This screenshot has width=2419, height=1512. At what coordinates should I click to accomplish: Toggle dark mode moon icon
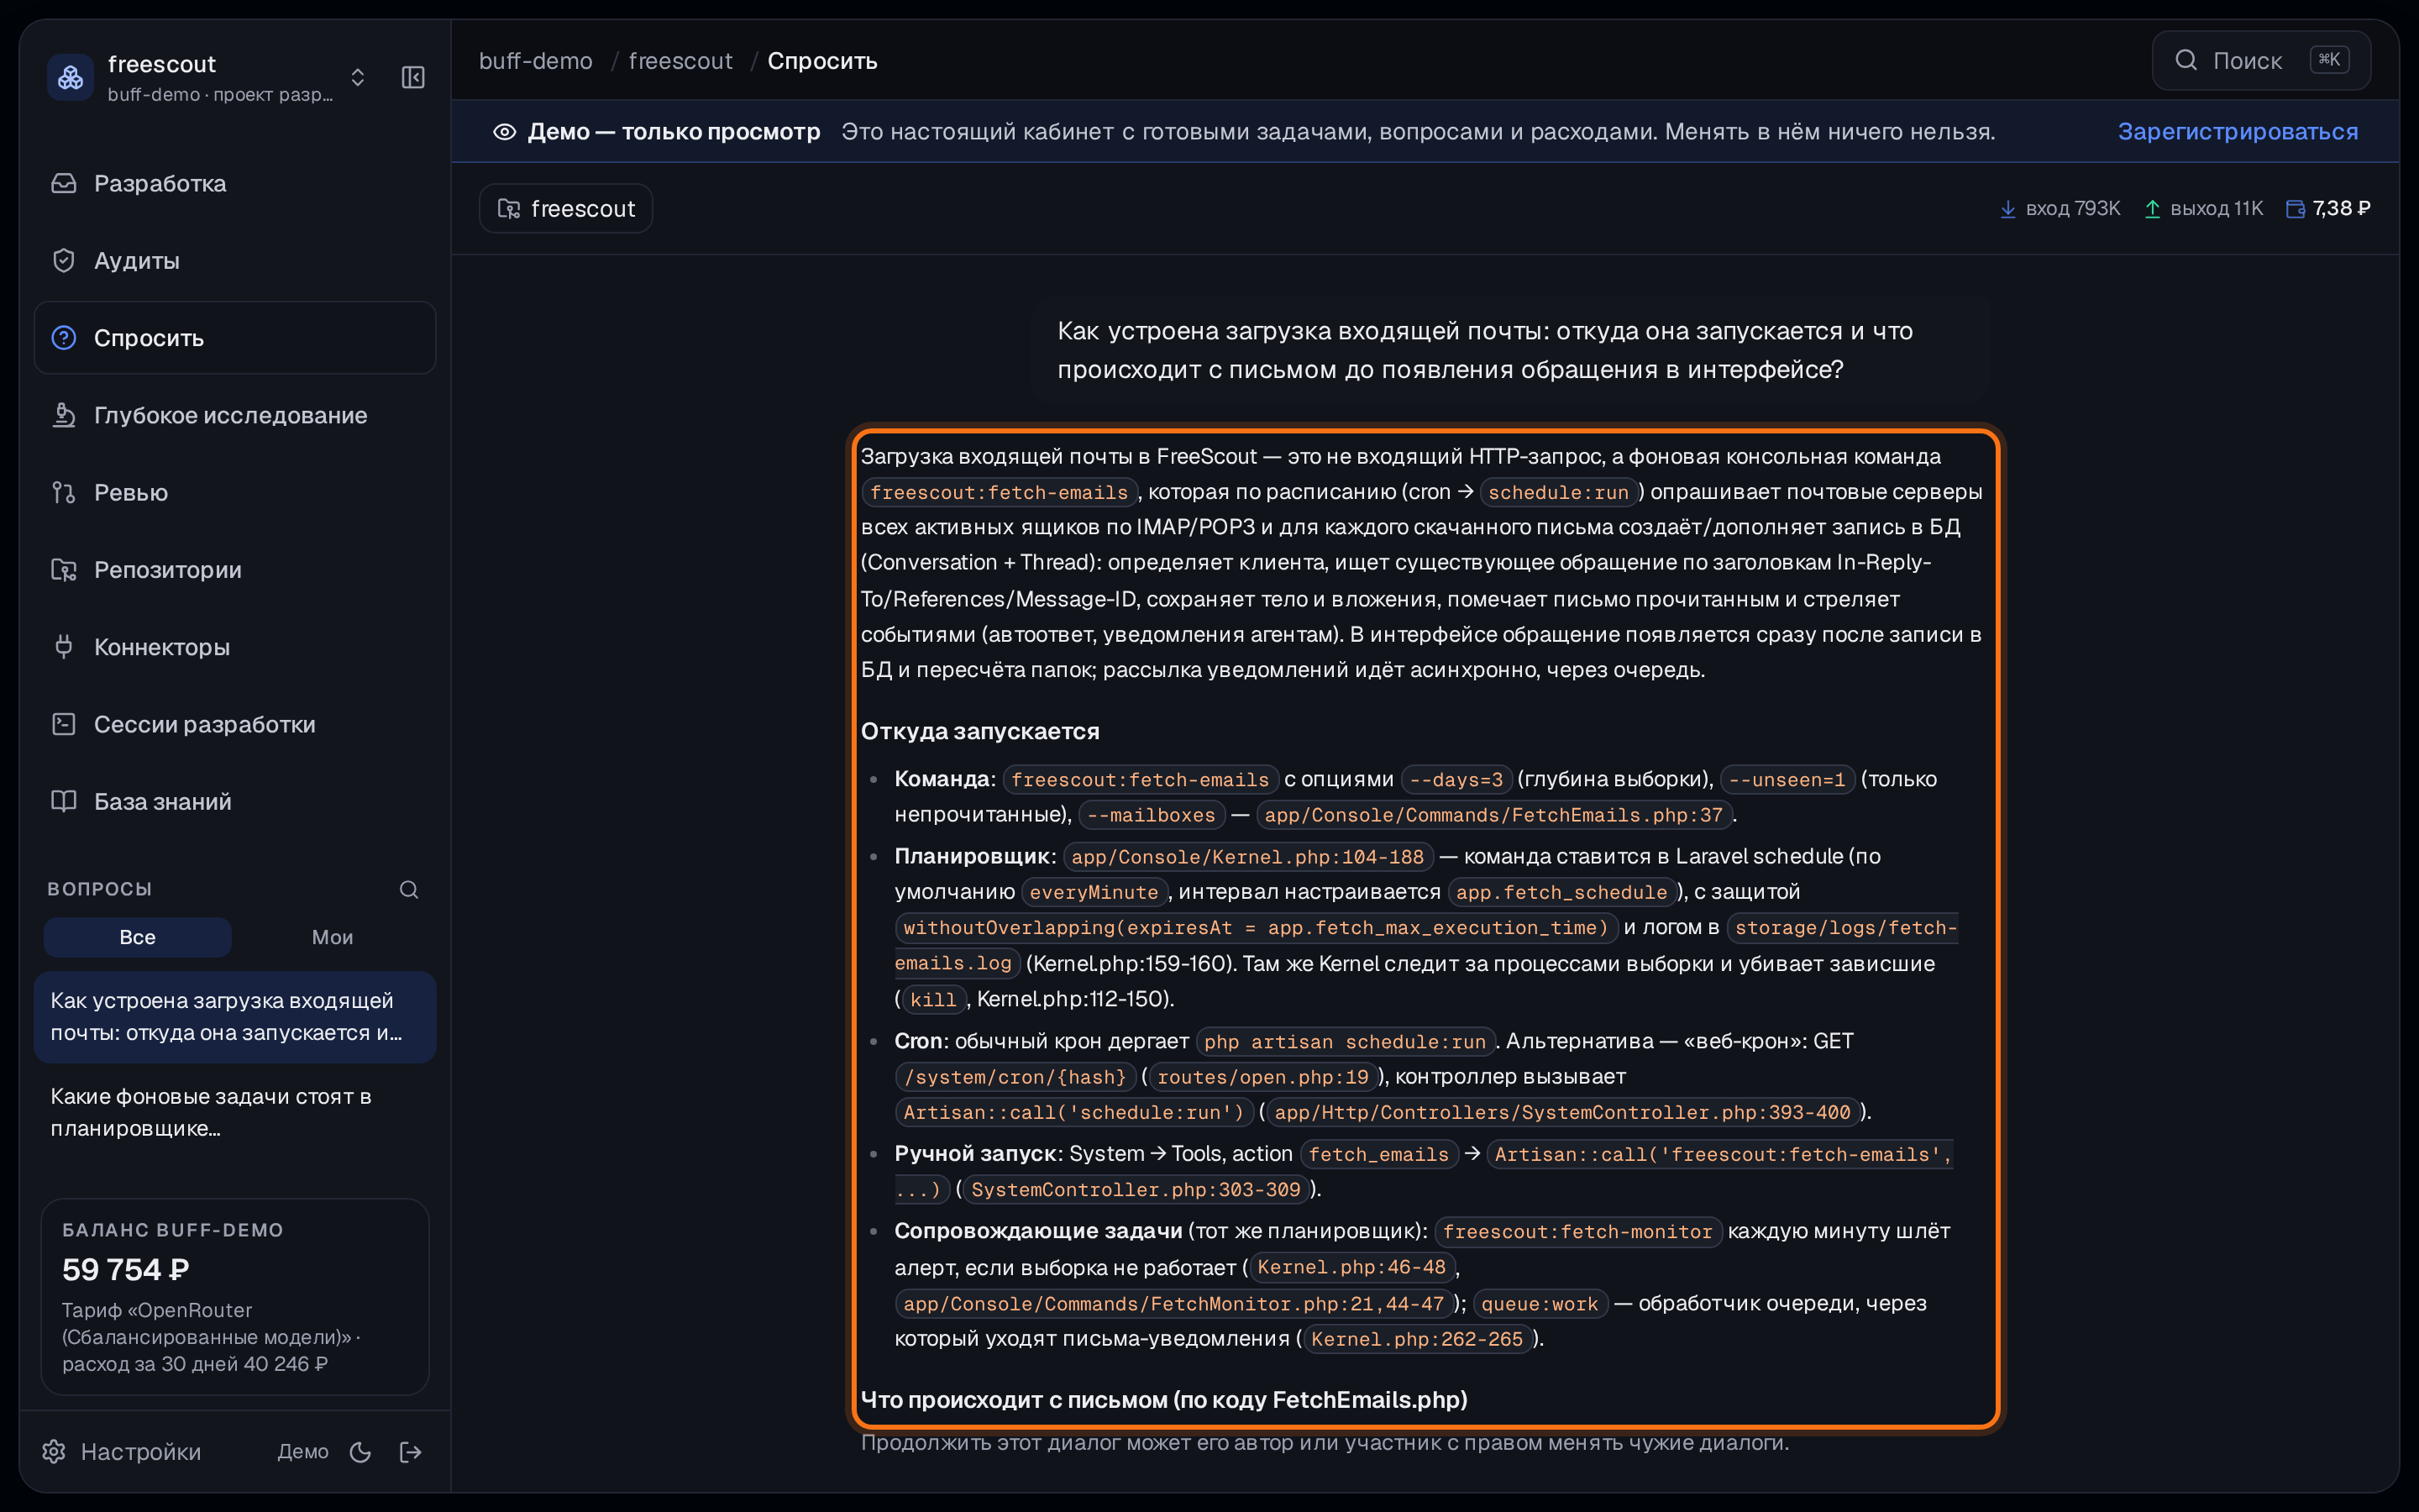click(361, 1451)
